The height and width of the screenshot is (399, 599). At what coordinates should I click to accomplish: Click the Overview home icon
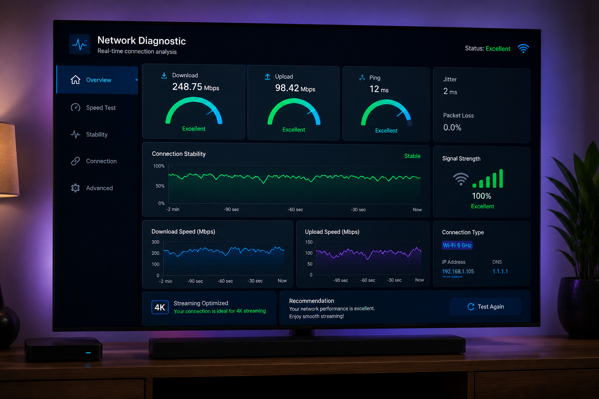76,80
